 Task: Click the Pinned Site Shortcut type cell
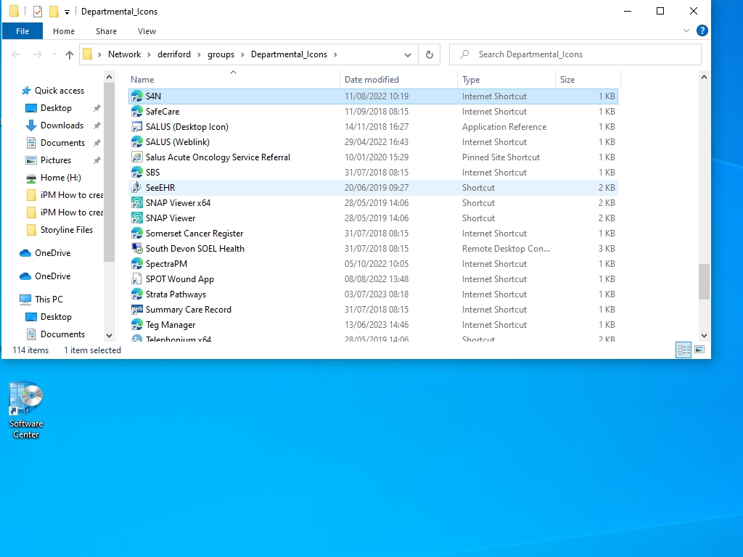tap(501, 157)
